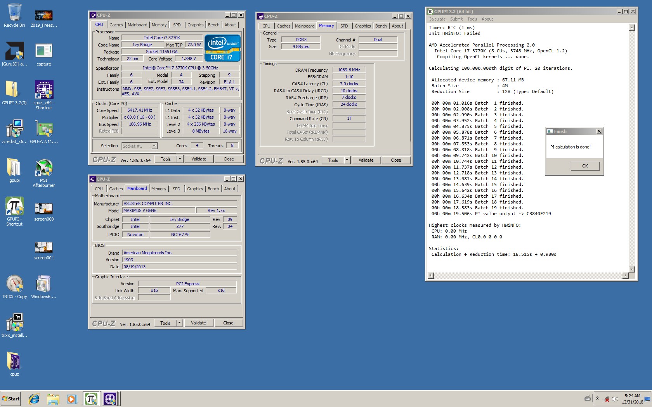Click the network tray icon
This screenshot has height=407, width=652.
[606, 399]
